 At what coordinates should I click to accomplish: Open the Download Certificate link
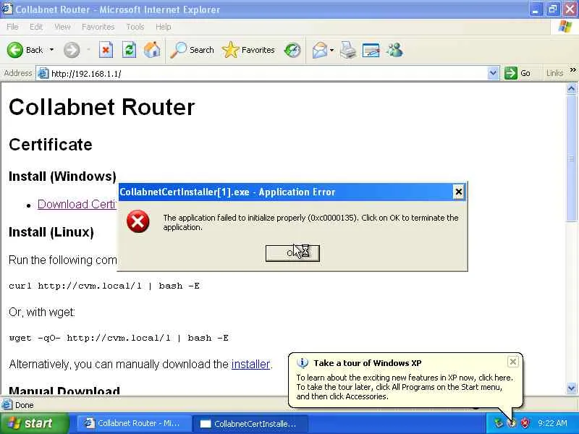tap(77, 204)
